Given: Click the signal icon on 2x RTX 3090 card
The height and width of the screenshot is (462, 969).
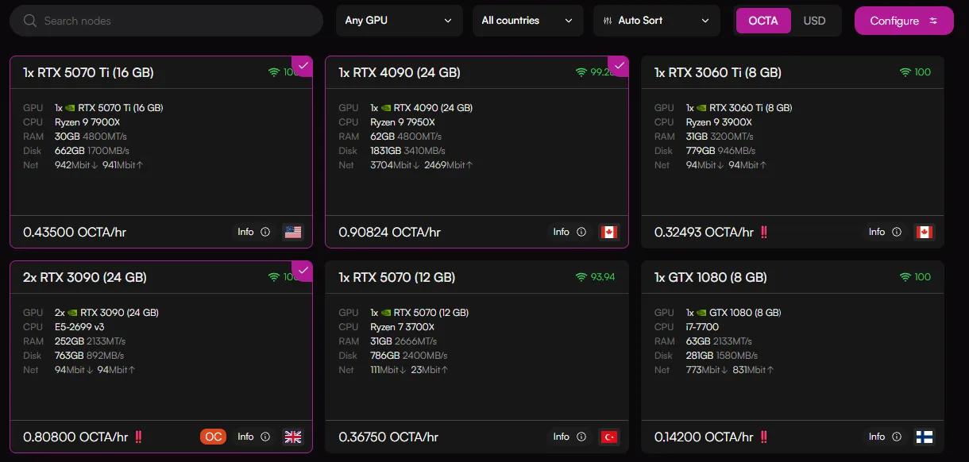Looking at the screenshot, I should (x=274, y=277).
